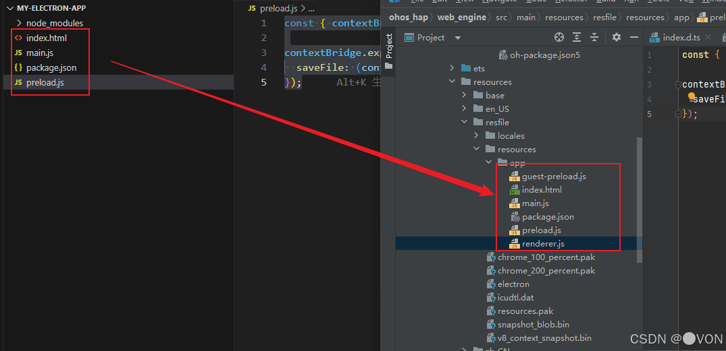Collapse the resfile folder
This screenshot has width=726, height=351.
click(465, 123)
